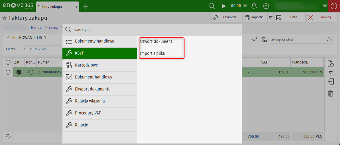Expand the FILTROWANIE LISTY section
The image size is (340, 145).
pos(8,38)
